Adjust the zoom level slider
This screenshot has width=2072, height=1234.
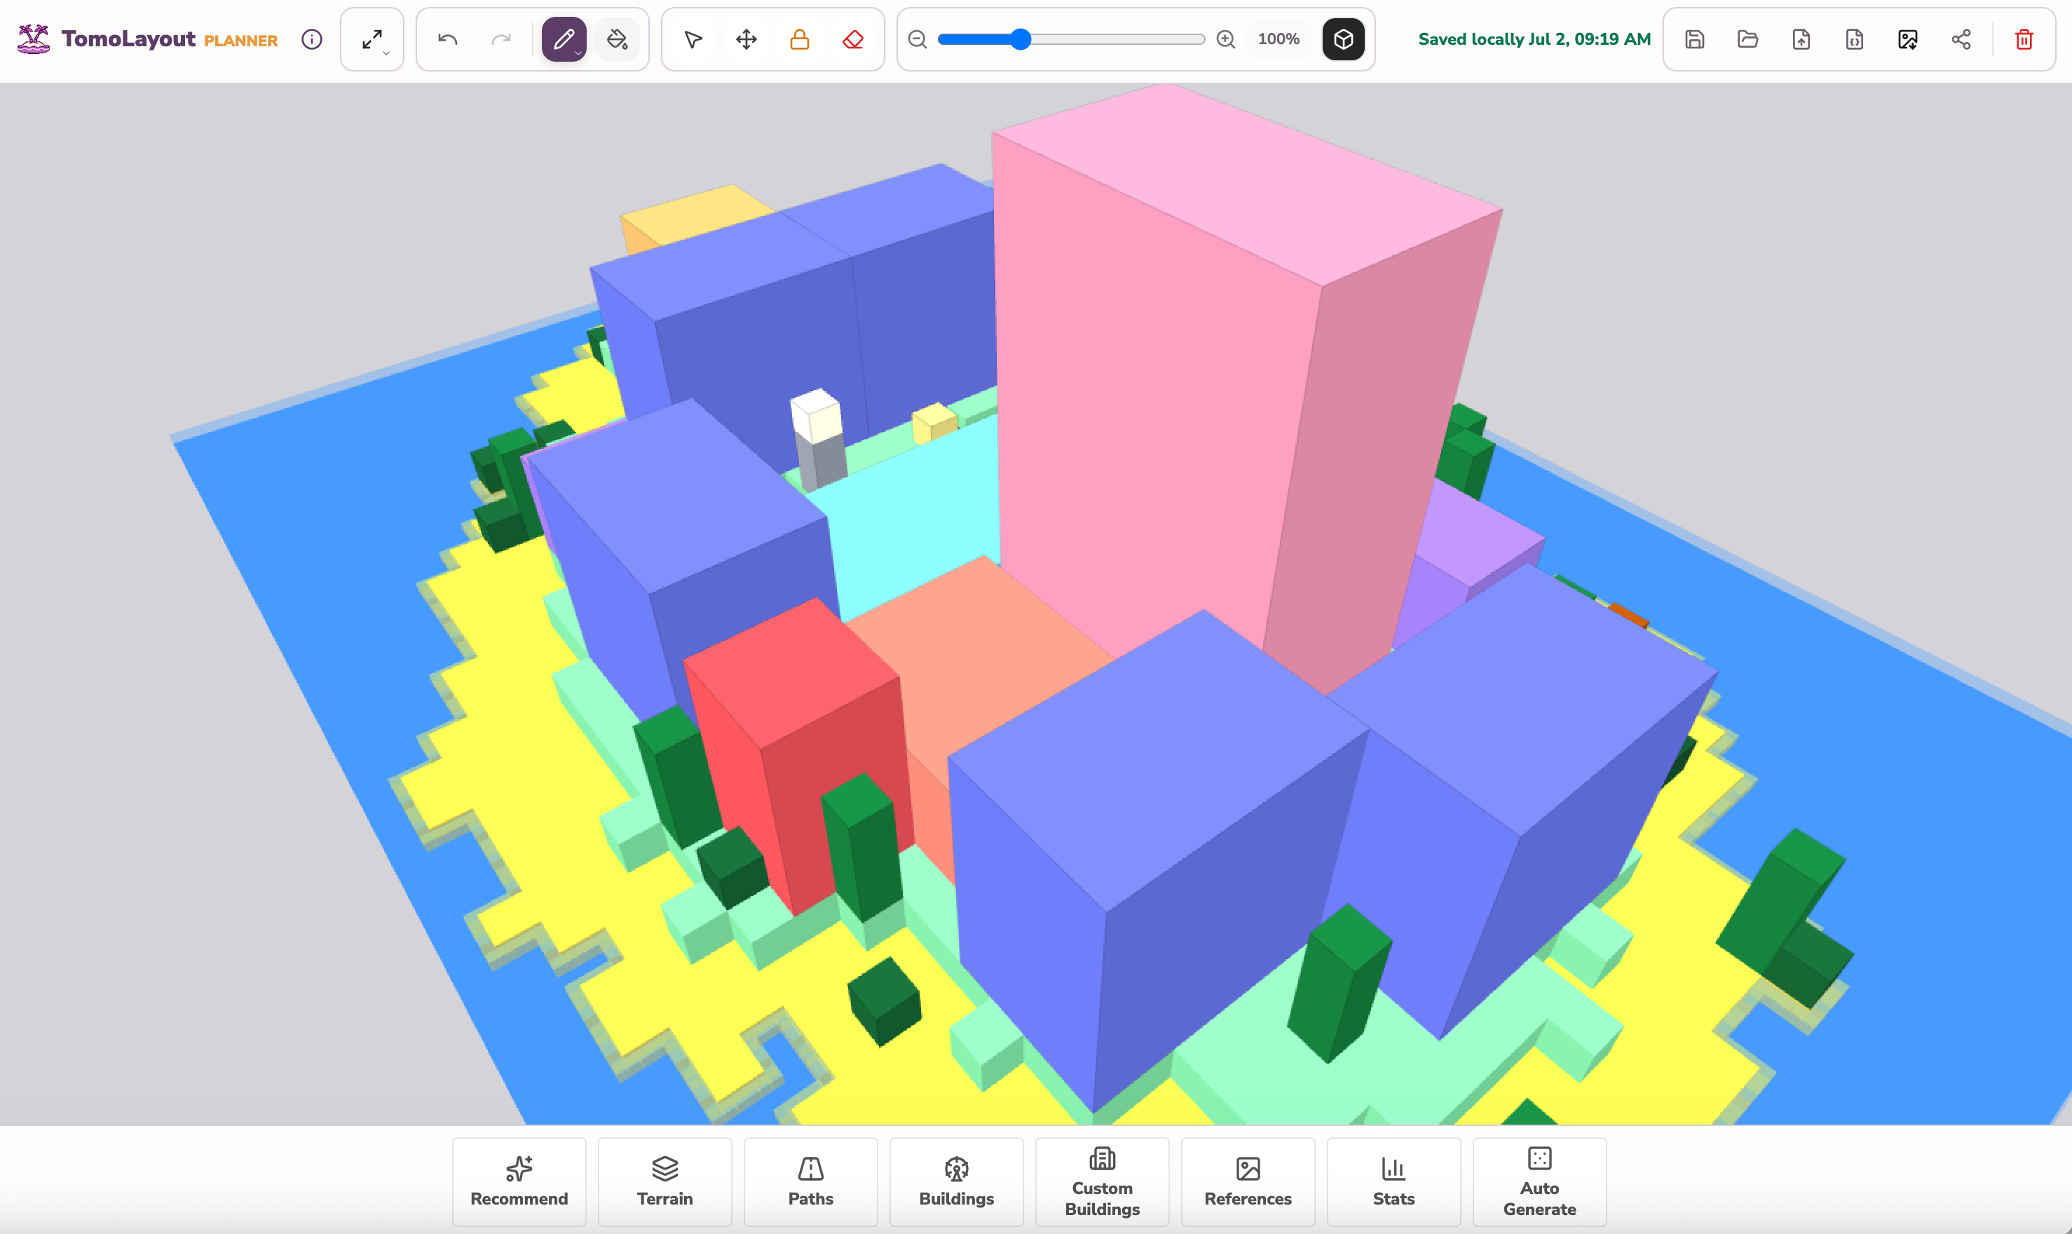pyautogui.click(x=1071, y=39)
